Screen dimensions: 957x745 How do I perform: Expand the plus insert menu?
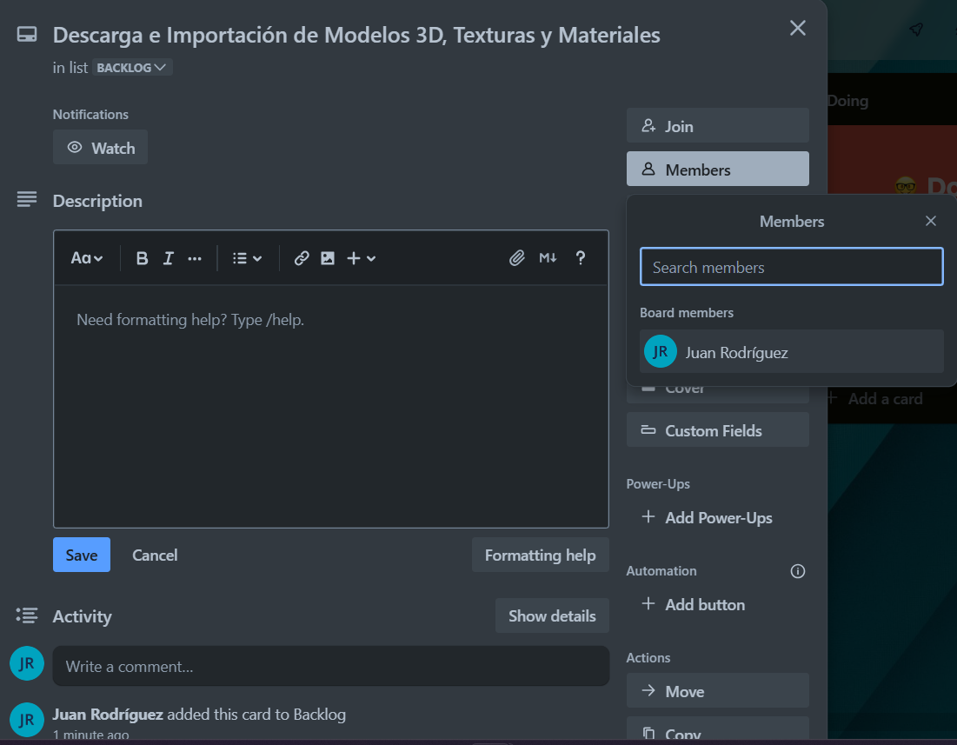click(361, 257)
